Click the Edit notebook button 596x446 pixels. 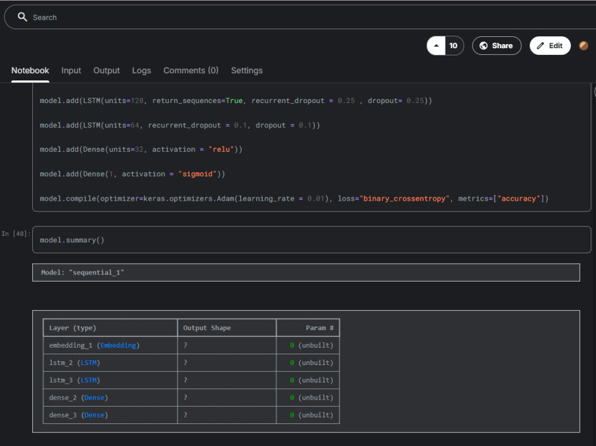coord(550,46)
